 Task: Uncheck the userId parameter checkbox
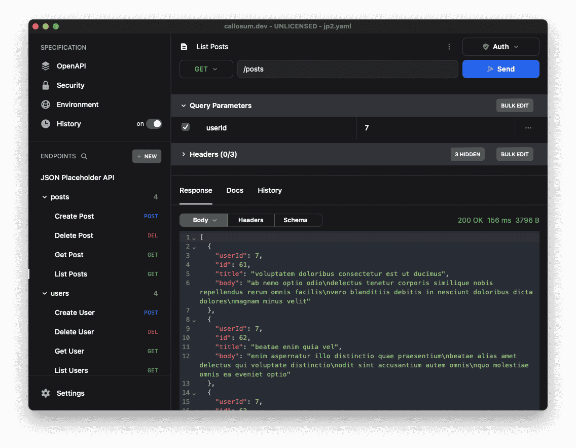coord(186,127)
